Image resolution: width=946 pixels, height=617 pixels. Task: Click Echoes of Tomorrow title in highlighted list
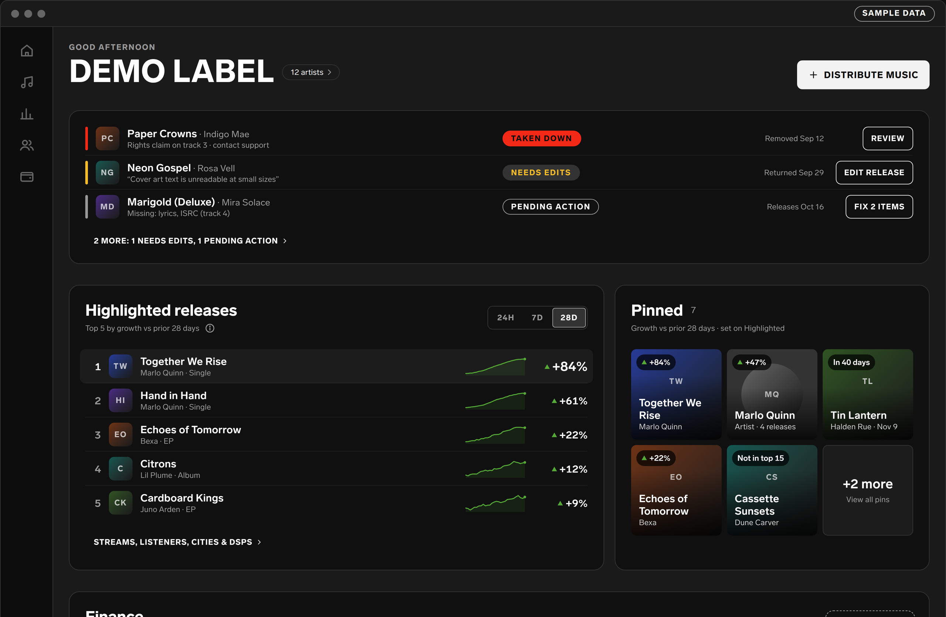tap(190, 430)
